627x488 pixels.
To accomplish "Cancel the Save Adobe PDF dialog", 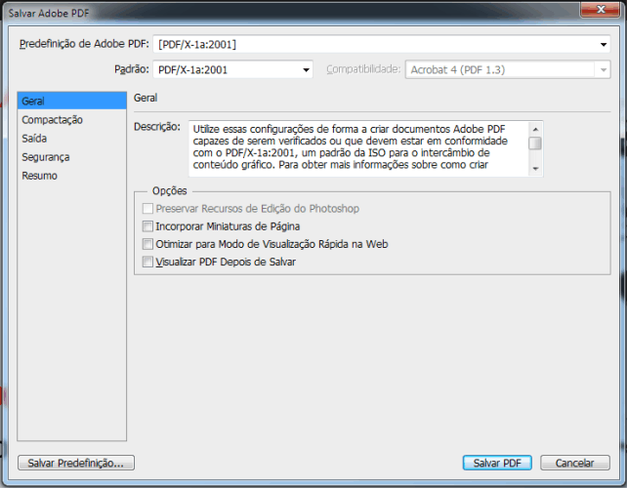I will (574, 463).
